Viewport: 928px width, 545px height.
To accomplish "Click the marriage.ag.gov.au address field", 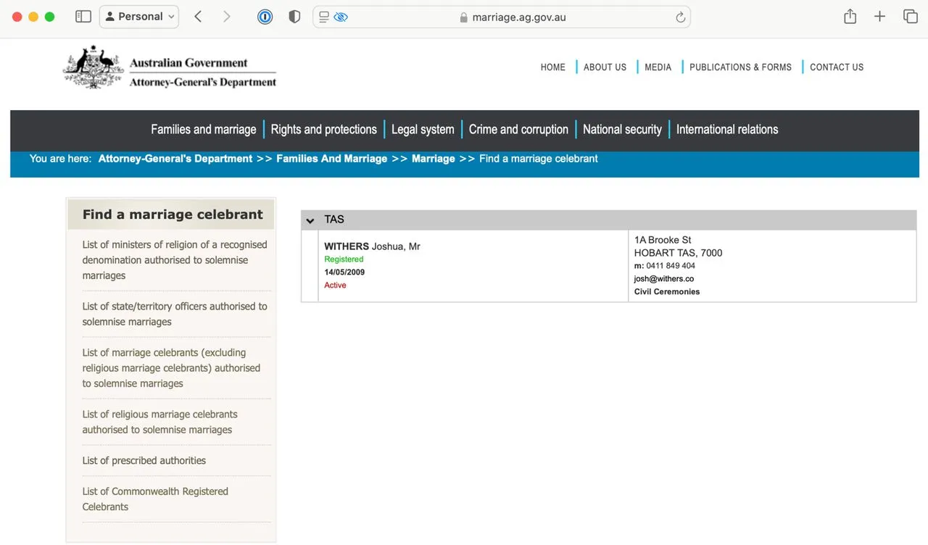I will [502, 17].
